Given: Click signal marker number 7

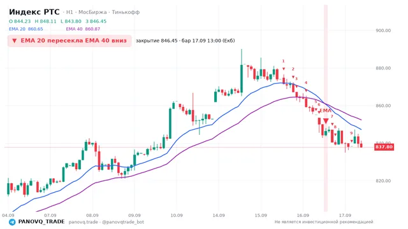Looking at the screenshot, I should 331,116.
